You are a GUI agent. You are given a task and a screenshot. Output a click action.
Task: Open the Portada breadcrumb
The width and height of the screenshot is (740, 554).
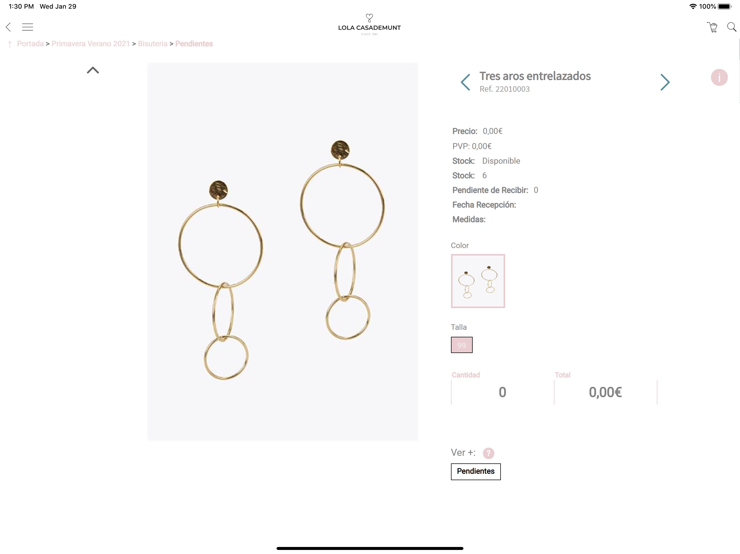[30, 44]
